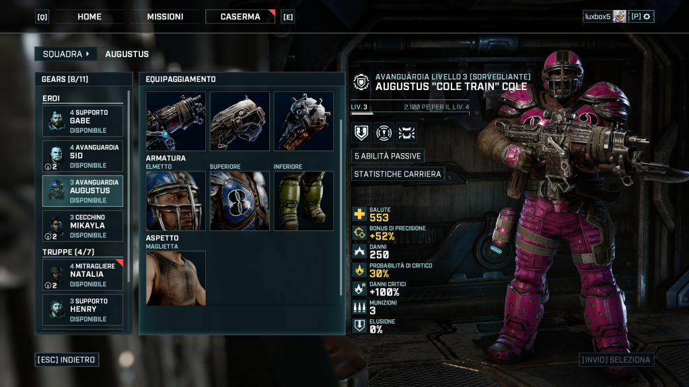Expand 5 Abilità Passive list

click(388, 156)
